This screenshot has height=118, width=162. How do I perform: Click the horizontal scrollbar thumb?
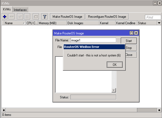coord(72,110)
